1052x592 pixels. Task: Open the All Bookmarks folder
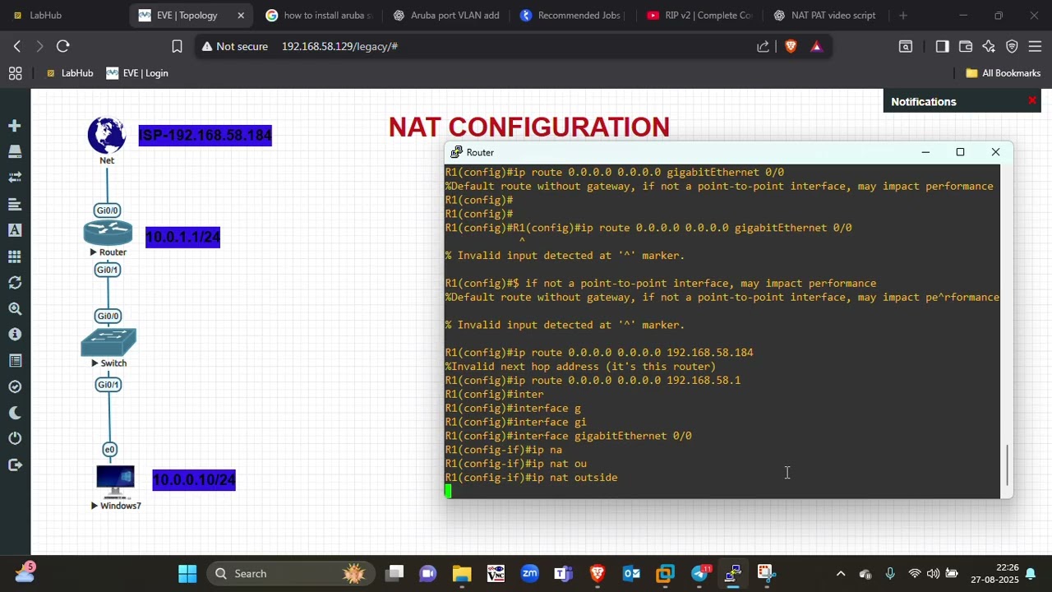point(1004,73)
